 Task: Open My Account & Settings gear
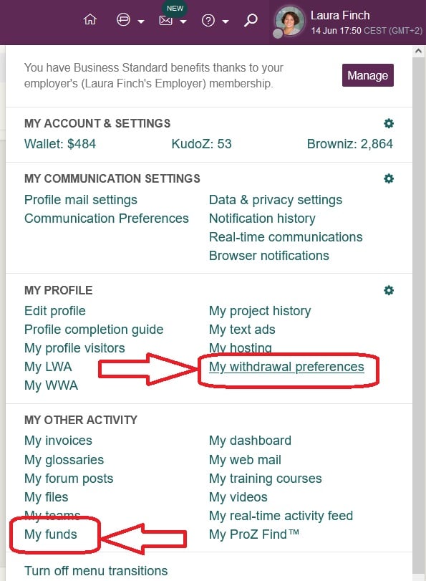pos(389,123)
